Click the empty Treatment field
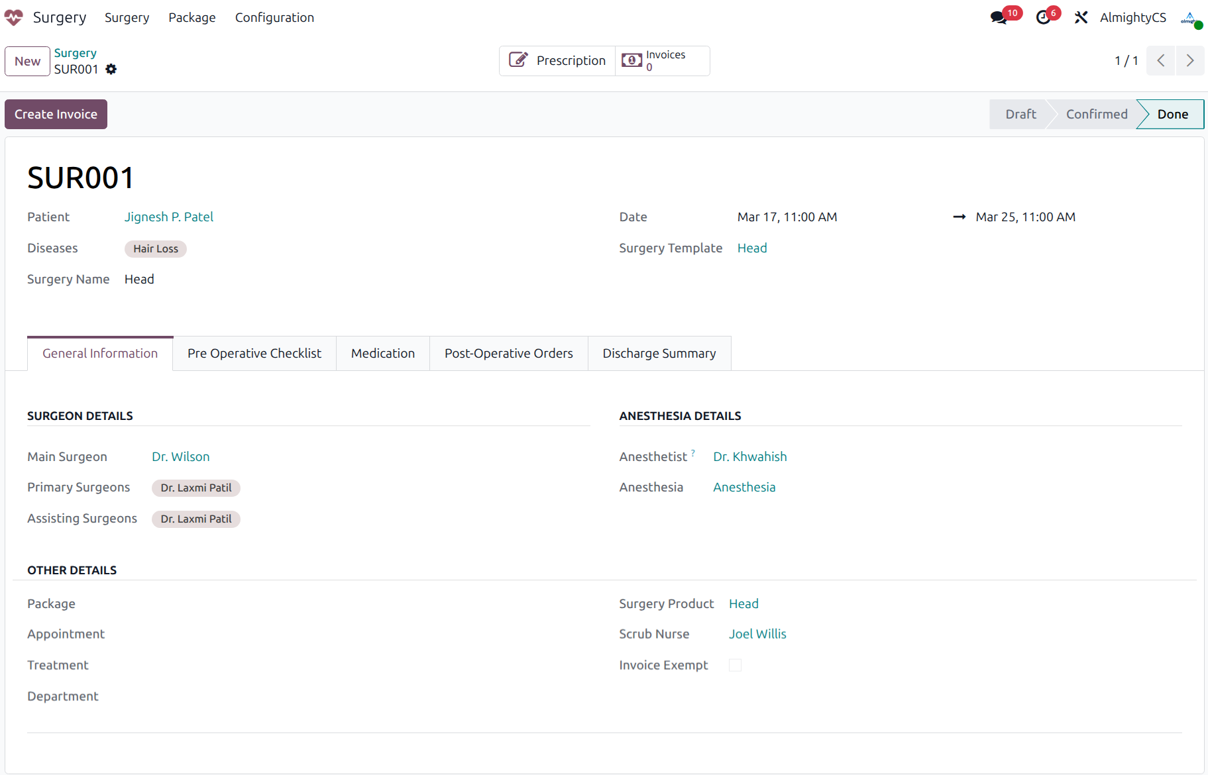This screenshot has width=1208, height=775. point(357,665)
